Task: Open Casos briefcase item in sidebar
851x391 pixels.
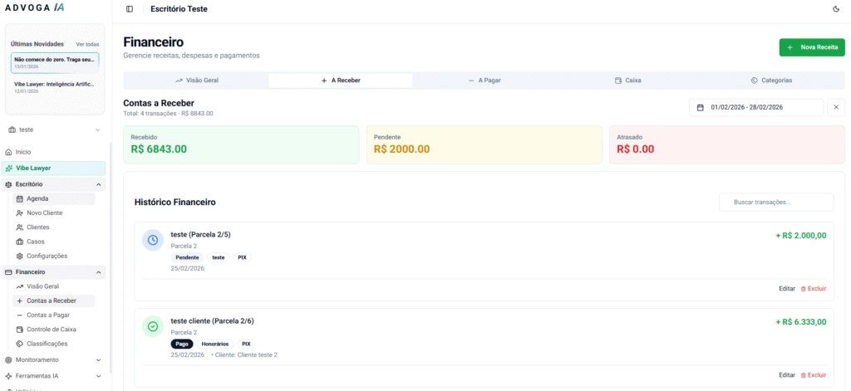Action: pos(35,242)
